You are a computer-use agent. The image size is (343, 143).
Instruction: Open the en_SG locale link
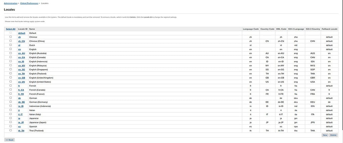[x=21, y=70]
